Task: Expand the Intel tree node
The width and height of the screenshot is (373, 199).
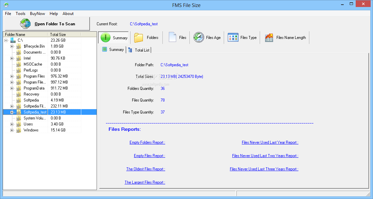Action: pyautogui.click(x=12, y=58)
